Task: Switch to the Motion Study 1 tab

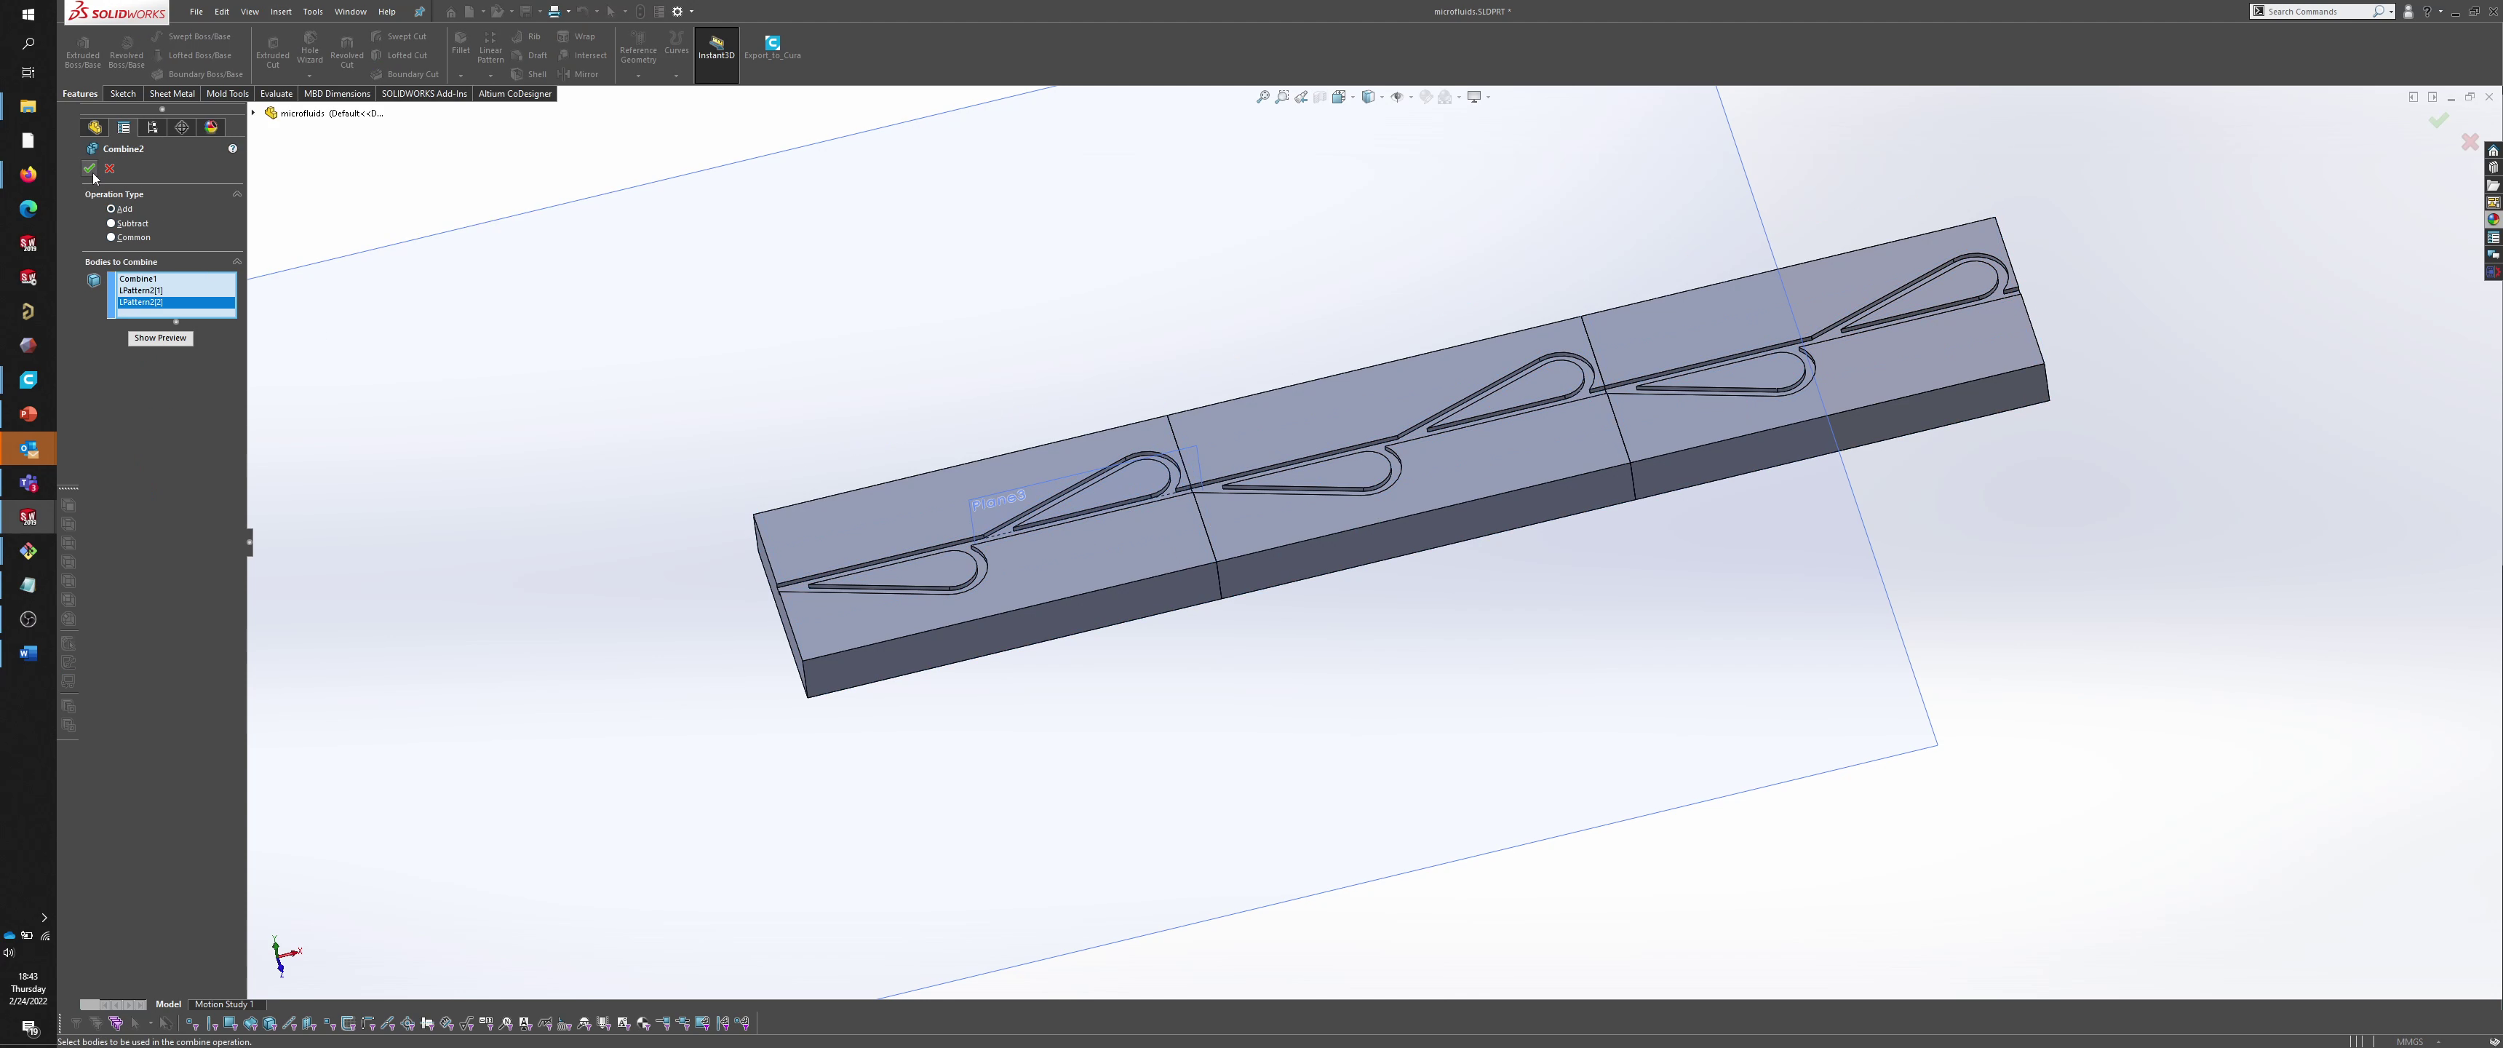Action: point(224,1004)
